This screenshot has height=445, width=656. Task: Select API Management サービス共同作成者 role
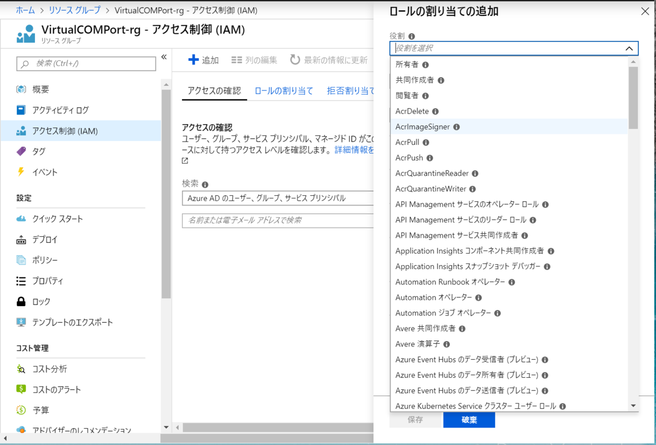tap(509, 236)
